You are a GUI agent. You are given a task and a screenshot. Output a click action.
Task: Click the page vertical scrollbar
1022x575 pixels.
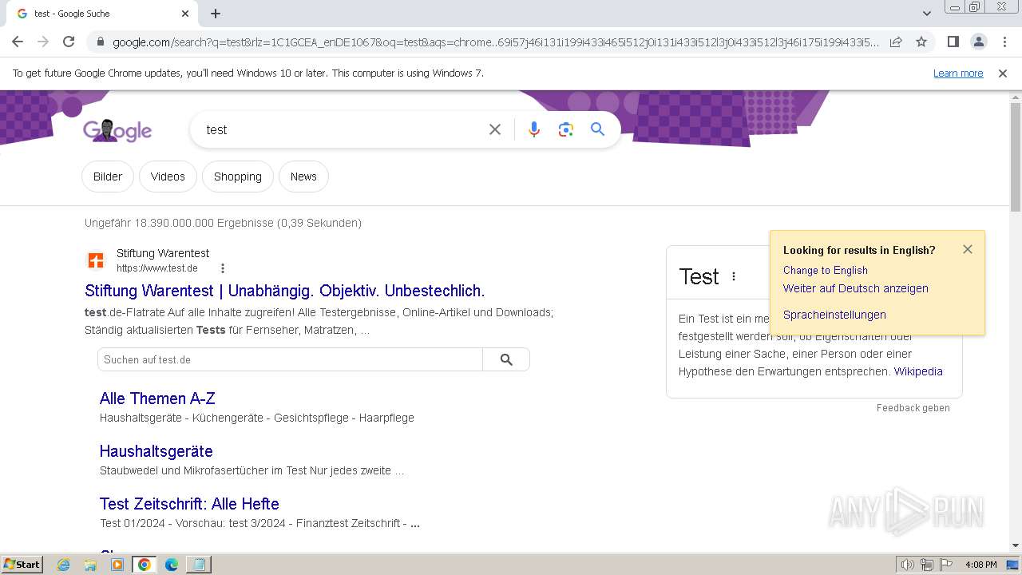click(1016, 156)
